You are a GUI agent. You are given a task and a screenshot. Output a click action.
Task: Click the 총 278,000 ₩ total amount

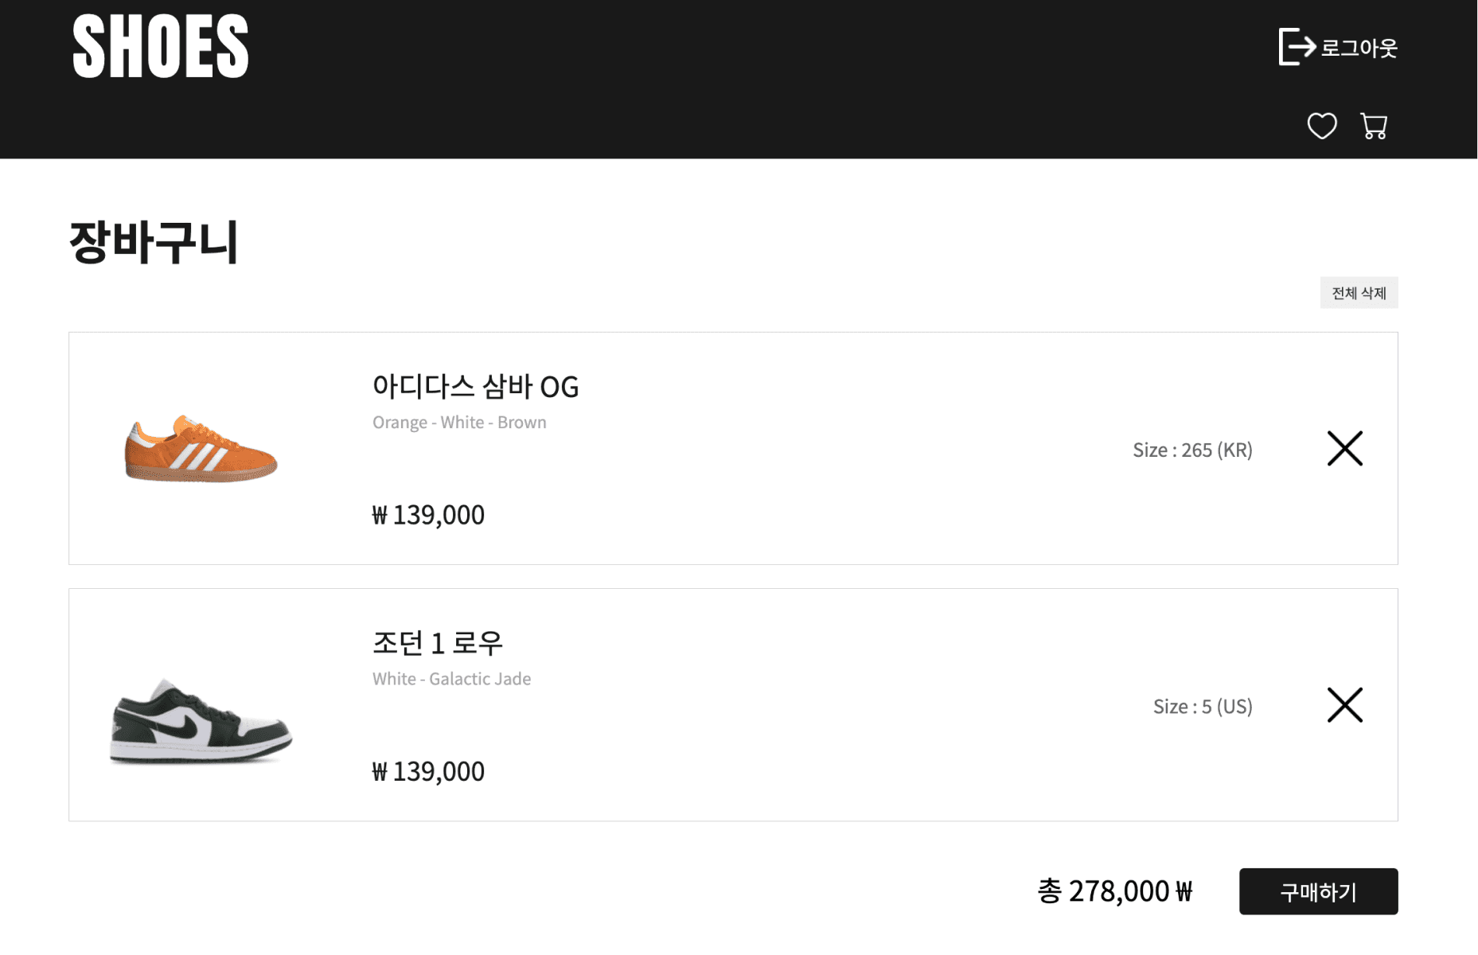(1115, 891)
